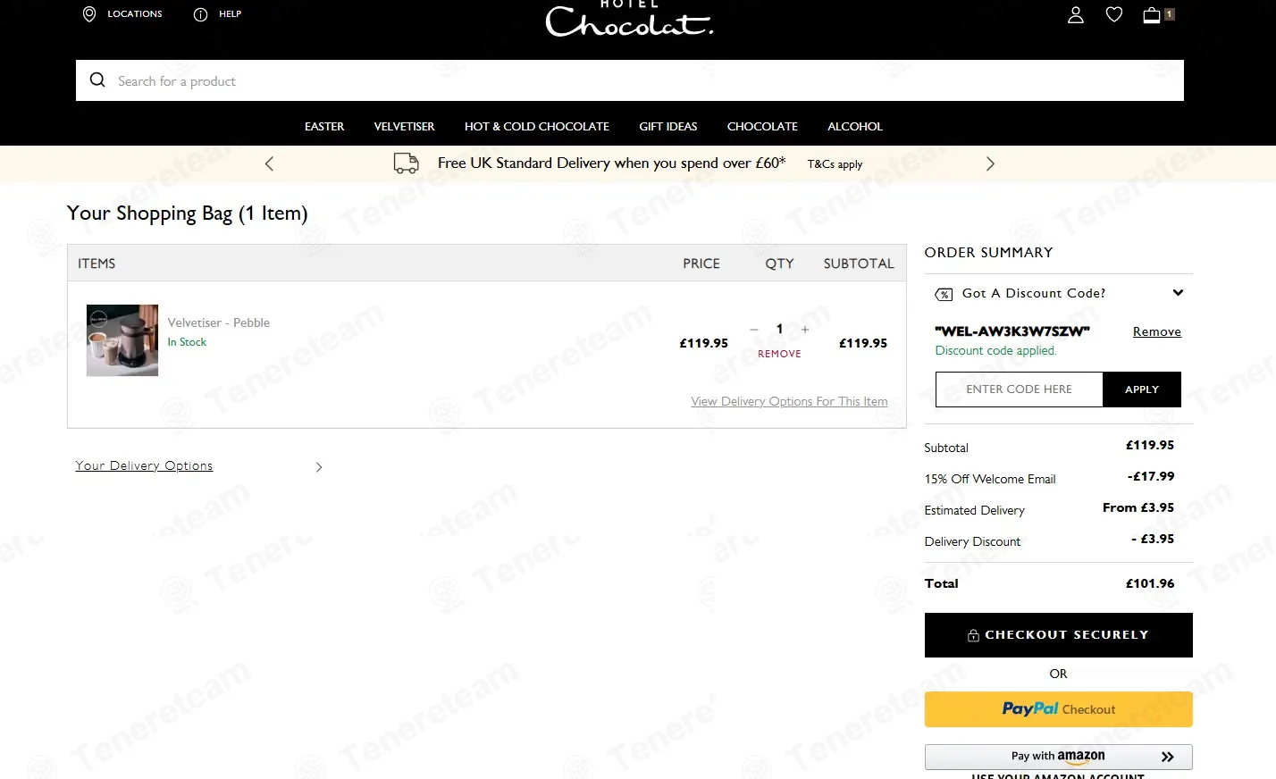The height and width of the screenshot is (779, 1276).
Task: Open the Easter menu
Action: click(x=324, y=127)
